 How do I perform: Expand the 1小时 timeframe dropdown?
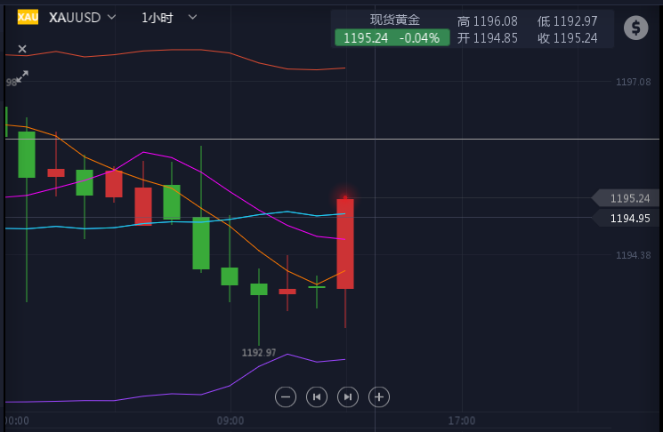(192, 17)
